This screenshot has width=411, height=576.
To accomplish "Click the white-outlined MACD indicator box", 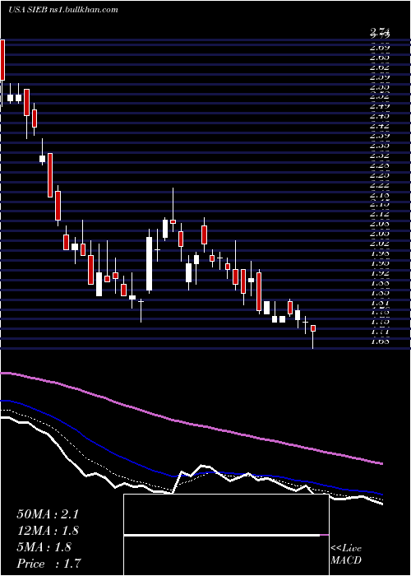I will 226,535.
